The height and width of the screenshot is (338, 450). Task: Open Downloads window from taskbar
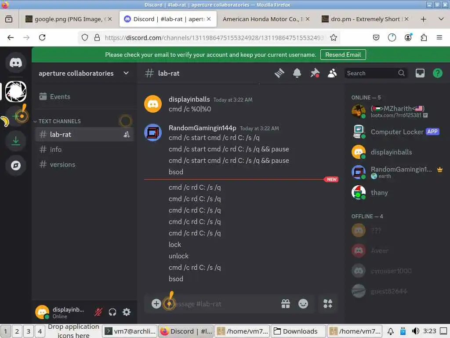coord(298,331)
